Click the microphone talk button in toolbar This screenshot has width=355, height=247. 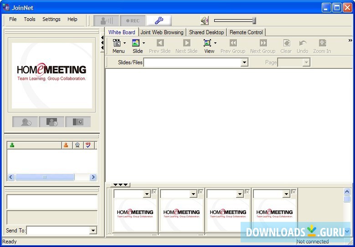106,21
